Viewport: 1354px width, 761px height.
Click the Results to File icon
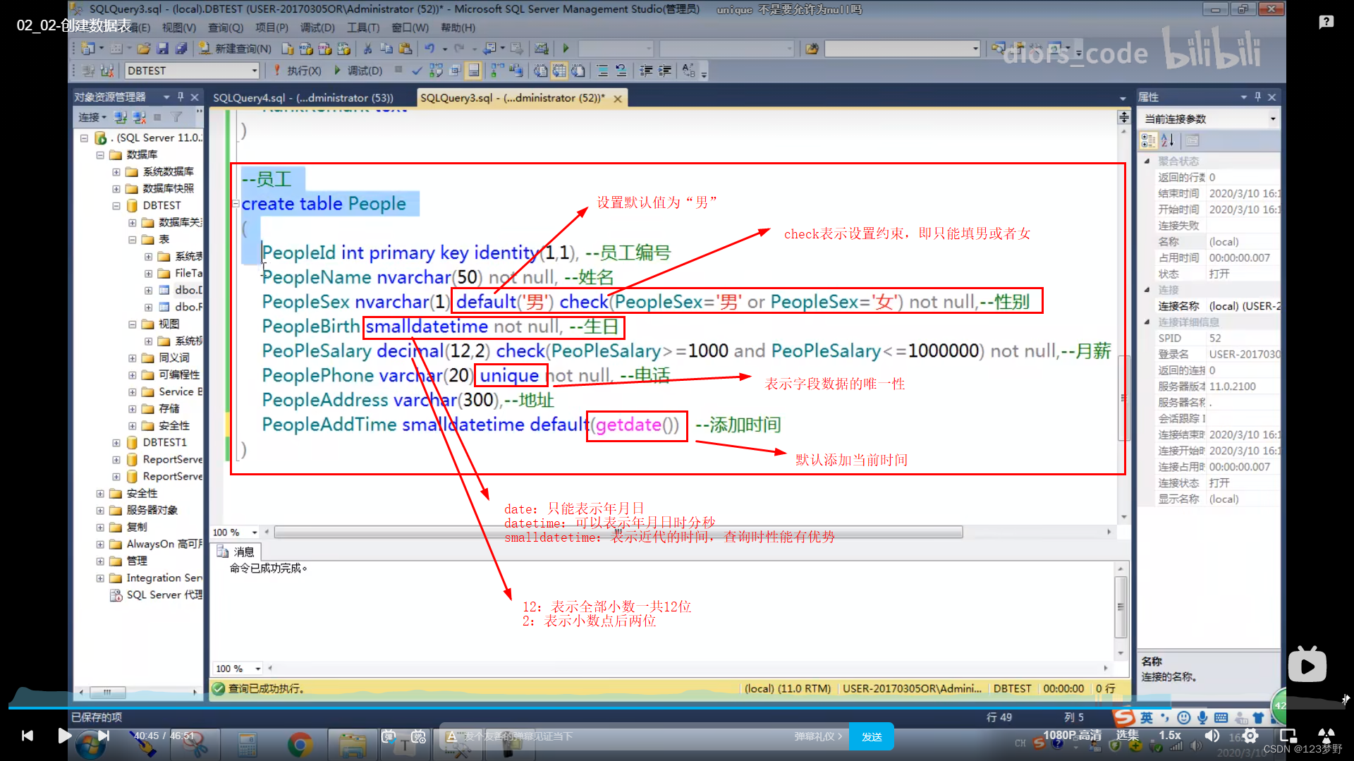tap(578, 71)
